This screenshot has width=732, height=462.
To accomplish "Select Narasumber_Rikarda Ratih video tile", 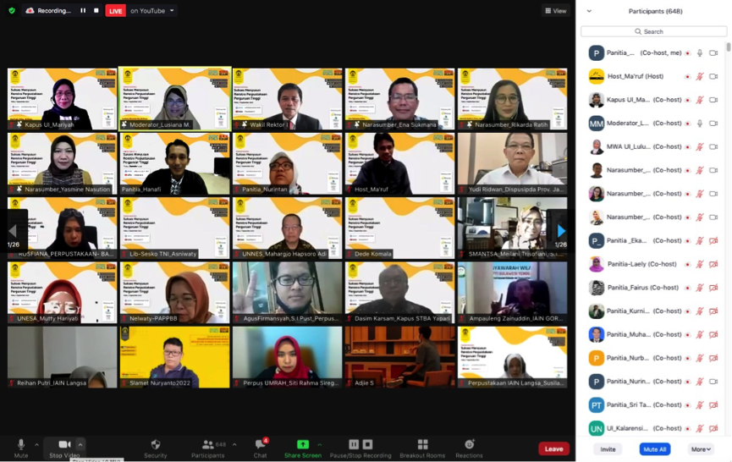I will click(513, 98).
